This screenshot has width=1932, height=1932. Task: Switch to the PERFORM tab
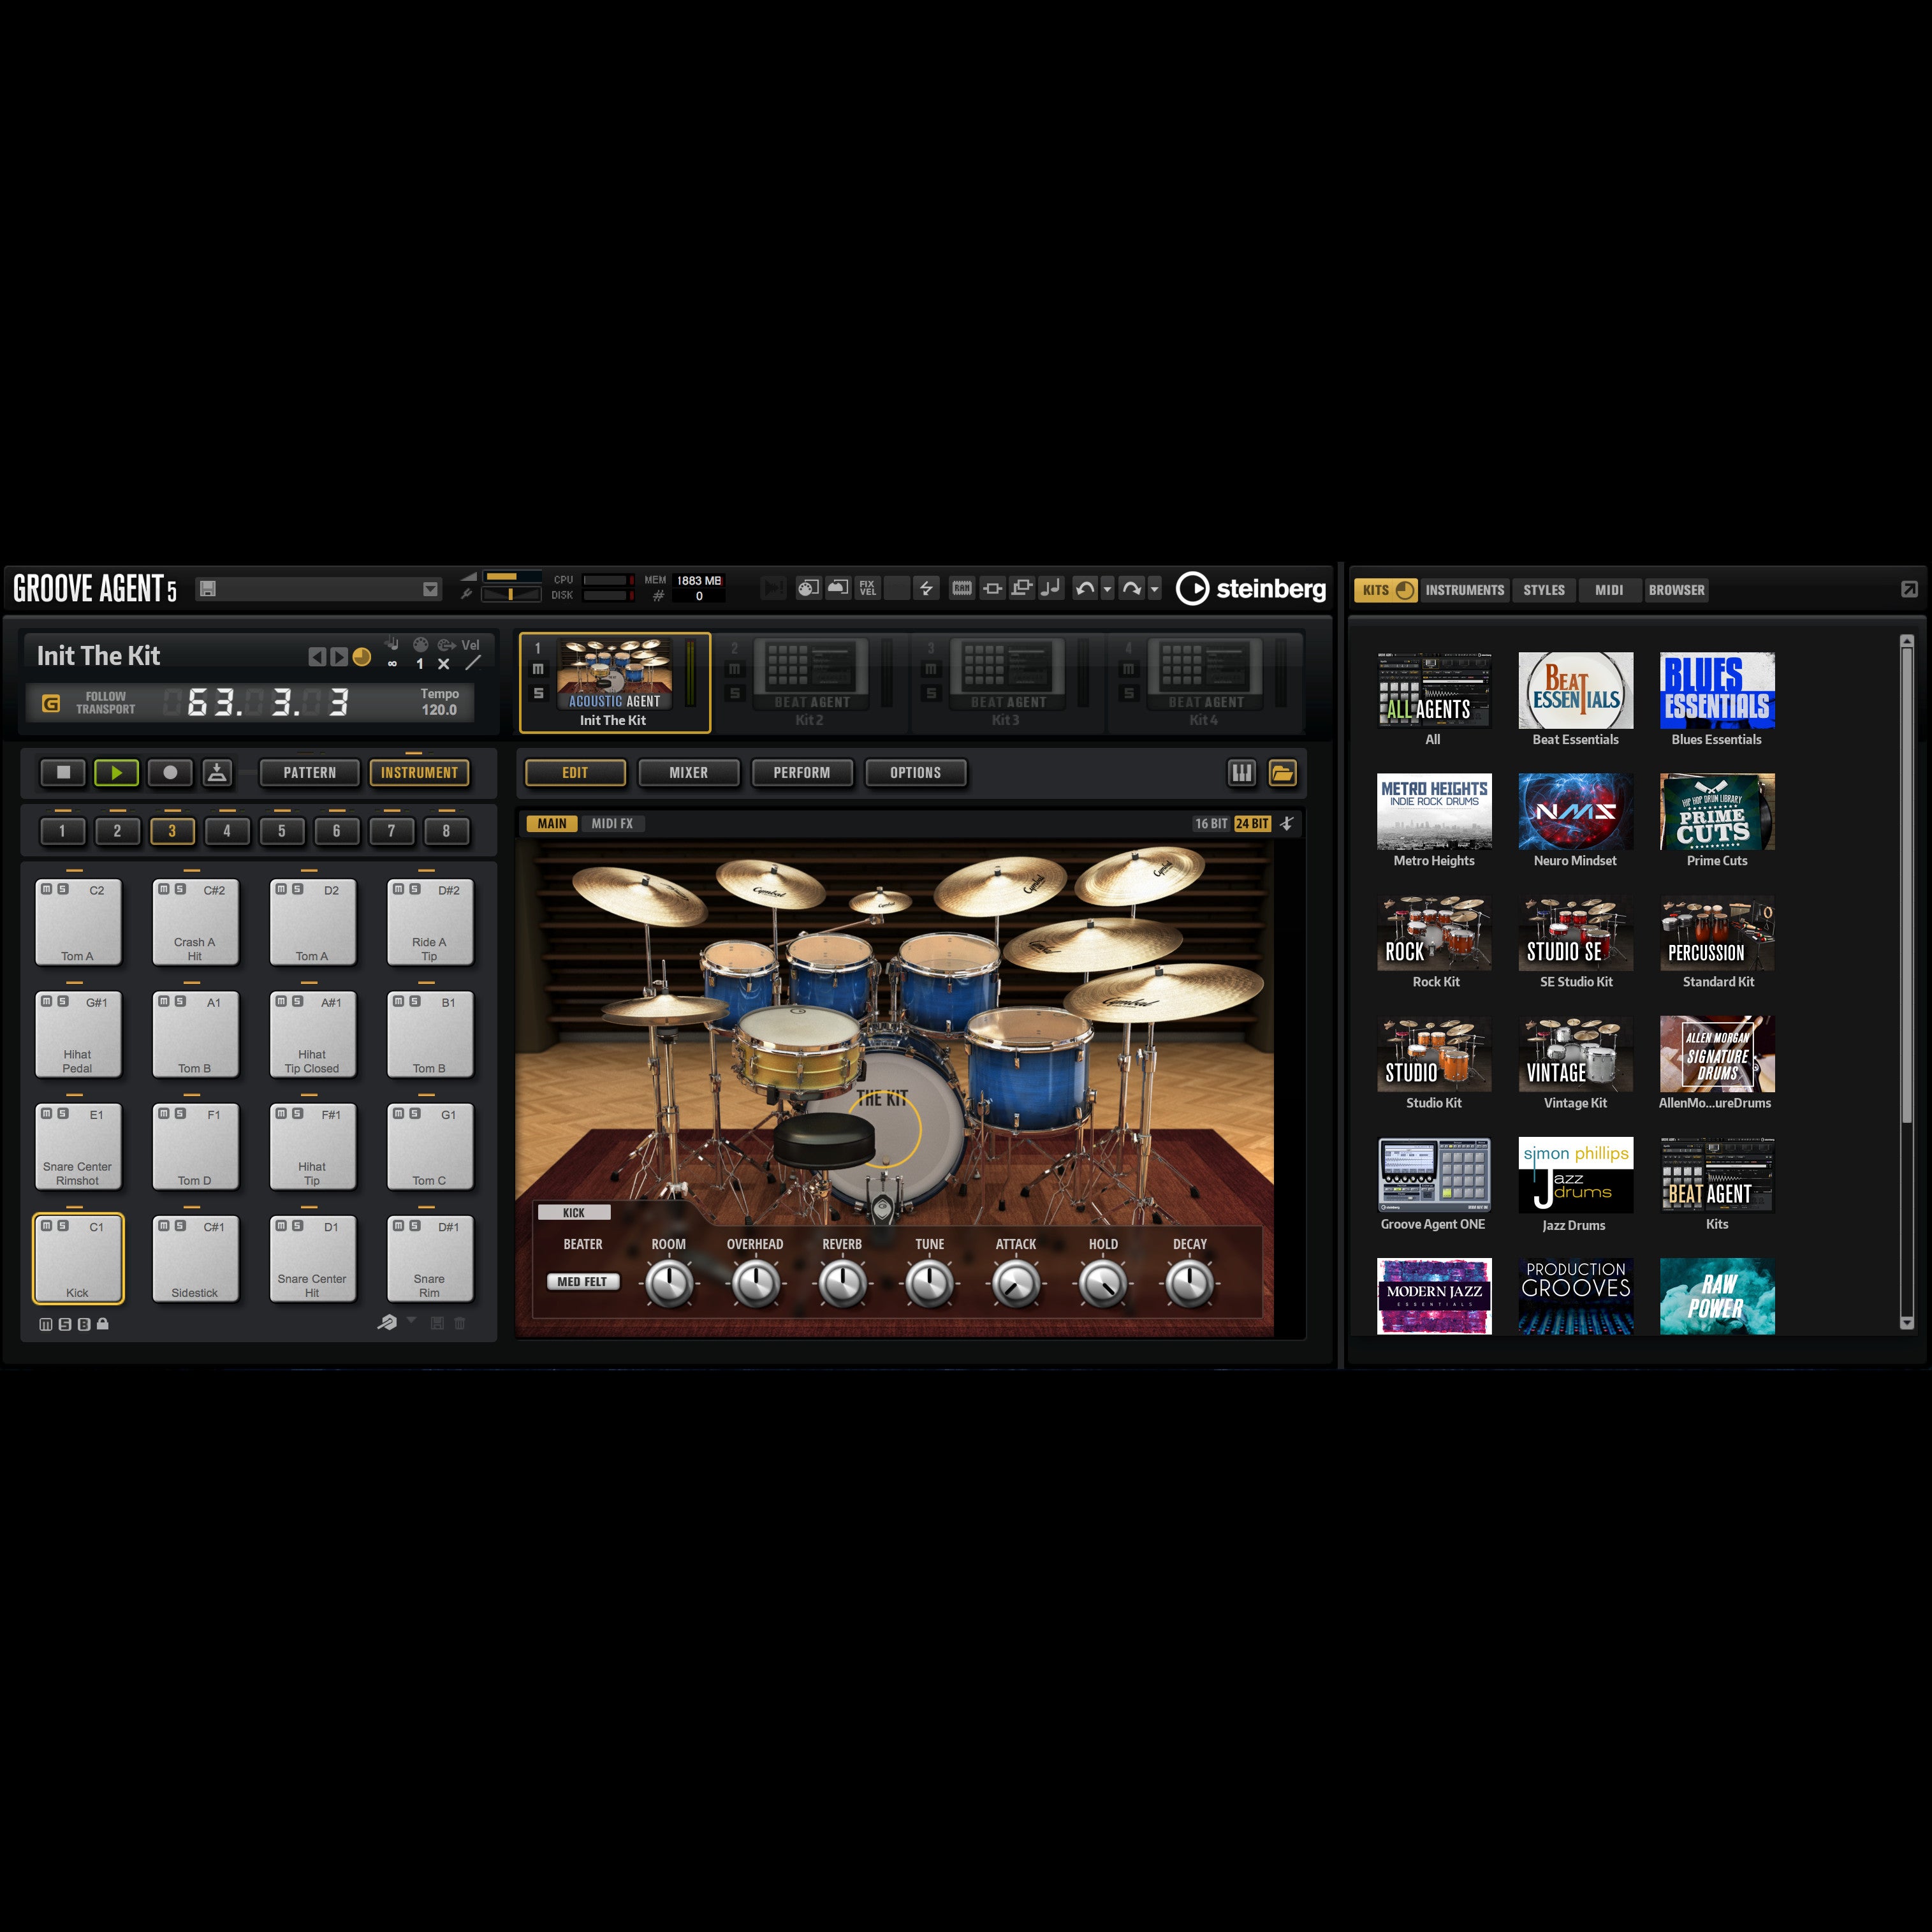[x=802, y=773]
